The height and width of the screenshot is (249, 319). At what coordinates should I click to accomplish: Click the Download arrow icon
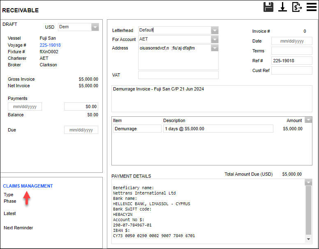click(x=282, y=7)
